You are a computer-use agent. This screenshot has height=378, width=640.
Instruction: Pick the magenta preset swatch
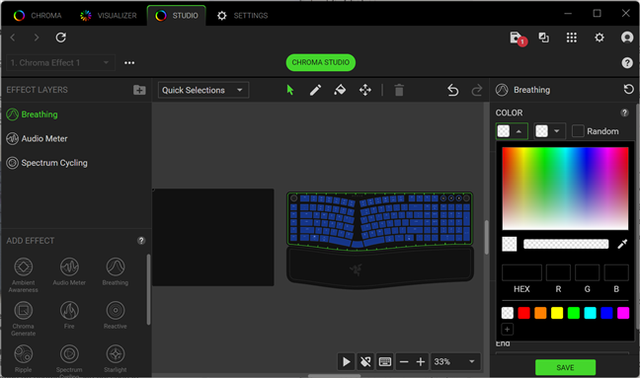[x=623, y=313]
